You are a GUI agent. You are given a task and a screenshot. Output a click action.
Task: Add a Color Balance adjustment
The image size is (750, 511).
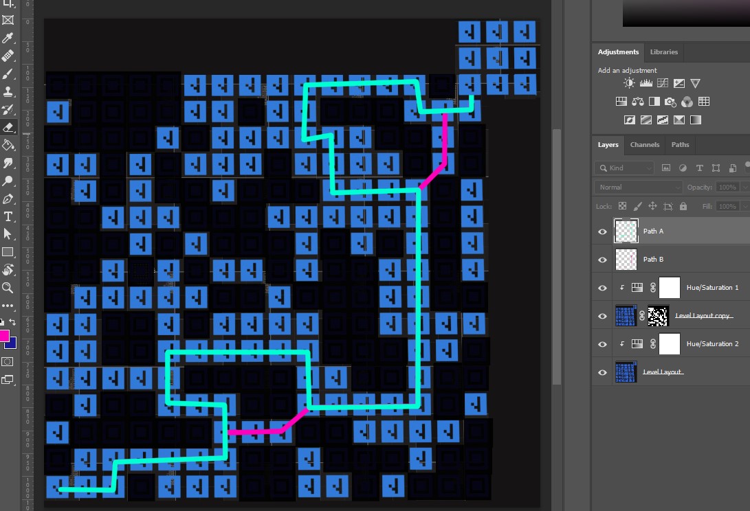click(637, 102)
